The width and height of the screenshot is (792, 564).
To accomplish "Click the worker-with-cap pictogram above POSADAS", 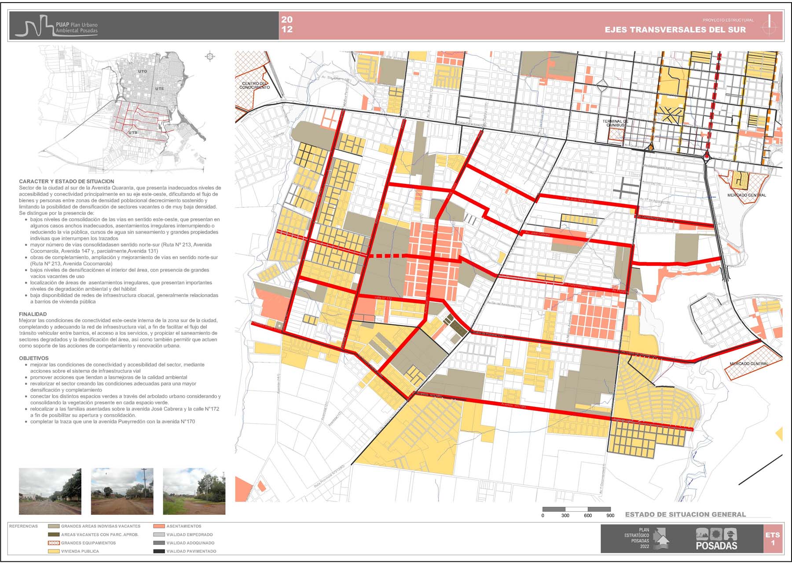I will click(731, 534).
